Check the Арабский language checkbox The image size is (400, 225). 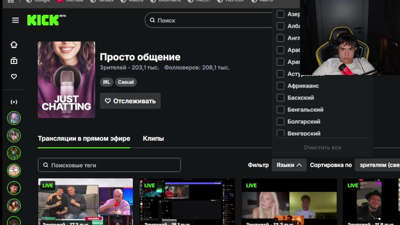[280, 50]
